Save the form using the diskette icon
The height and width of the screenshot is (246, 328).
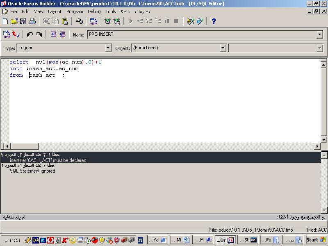23,21
